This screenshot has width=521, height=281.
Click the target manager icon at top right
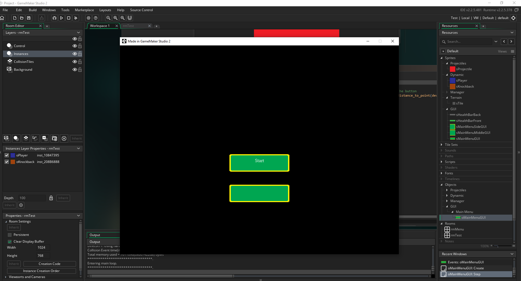point(513,18)
